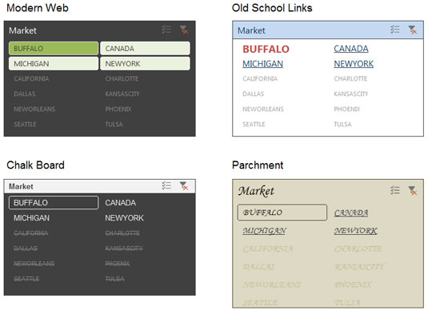Clear filter icon in Chalk Board slicer
Image resolution: width=428 pixels, height=310 pixels.
click(184, 186)
